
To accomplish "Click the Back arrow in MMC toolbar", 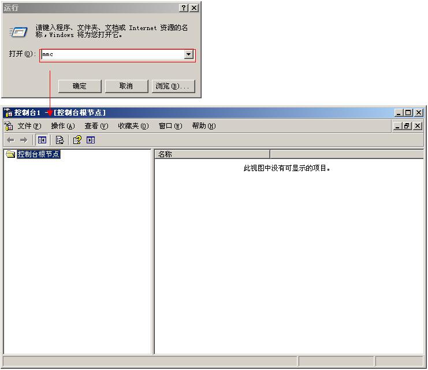I will [x=10, y=140].
